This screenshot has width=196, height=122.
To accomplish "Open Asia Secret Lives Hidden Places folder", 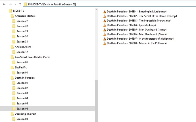I will [32, 57].
